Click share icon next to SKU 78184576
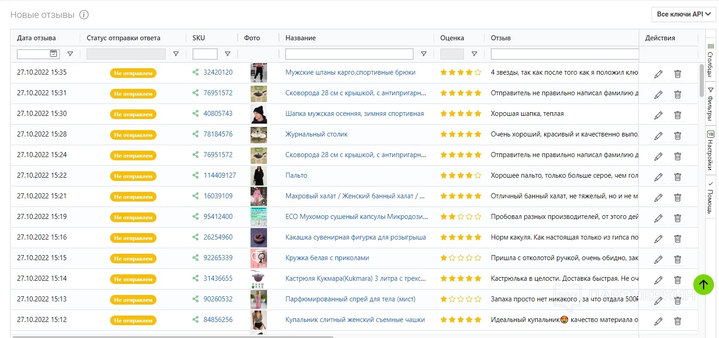 tap(196, 134)
